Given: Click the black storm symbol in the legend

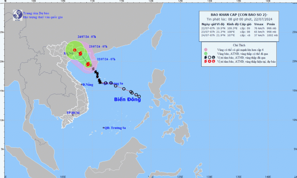Looking at the screenshot, I should tap(205, 57).
